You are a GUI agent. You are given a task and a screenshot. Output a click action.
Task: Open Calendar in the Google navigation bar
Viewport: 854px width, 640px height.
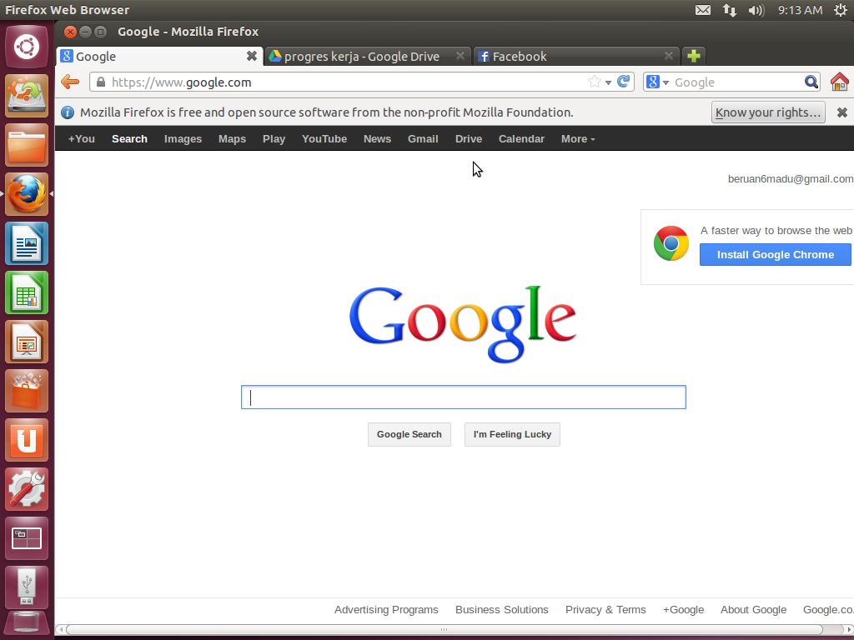click(x=521, y=139)
